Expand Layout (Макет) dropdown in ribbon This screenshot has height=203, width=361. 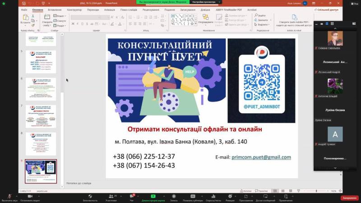pyautogui.click(x=61, y=16)
